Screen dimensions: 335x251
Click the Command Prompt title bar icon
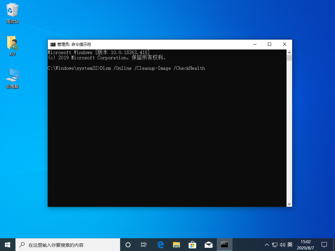click(53, 45)
